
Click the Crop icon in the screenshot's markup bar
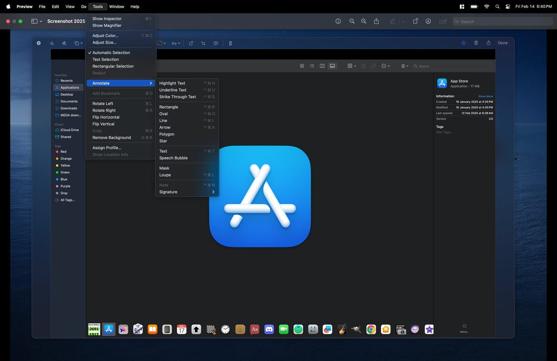(203, 43)
